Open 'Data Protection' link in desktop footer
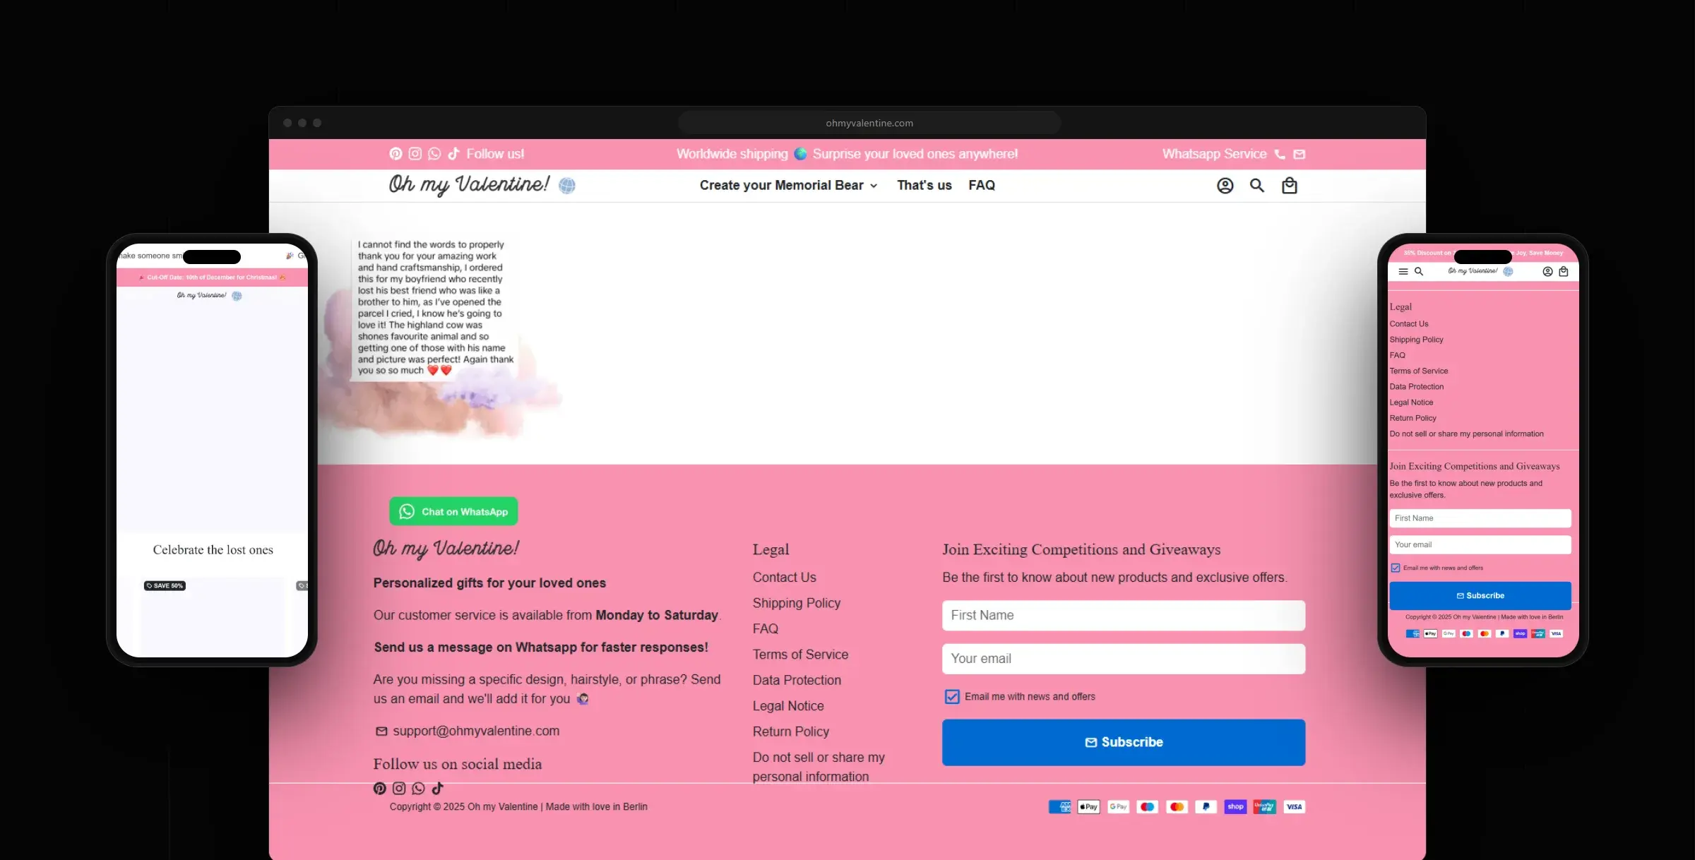The image size is (1695, 860). tap(797, 680)
